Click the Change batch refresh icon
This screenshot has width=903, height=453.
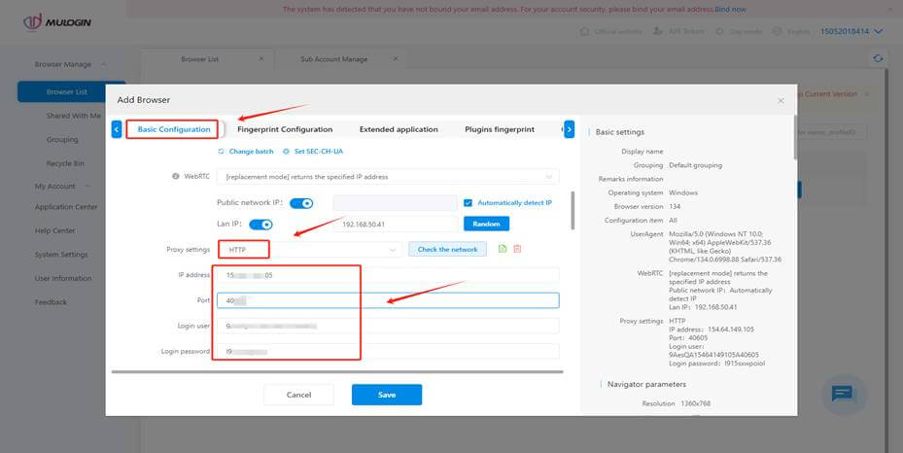pos(222,152)
